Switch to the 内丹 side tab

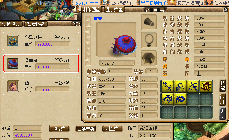pos(222,100)
